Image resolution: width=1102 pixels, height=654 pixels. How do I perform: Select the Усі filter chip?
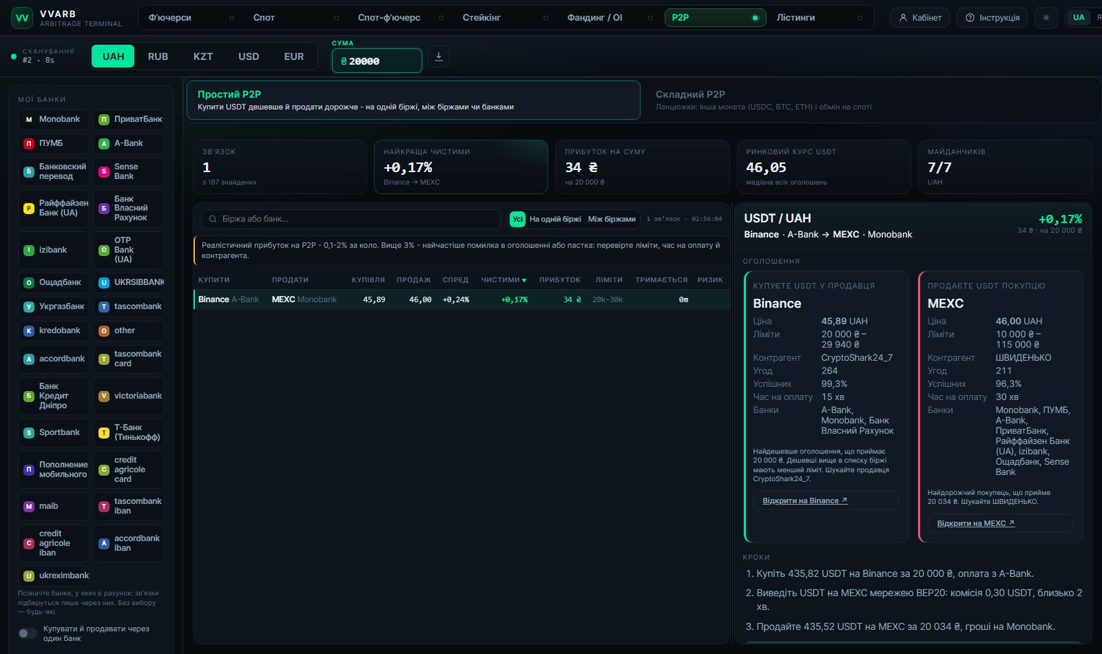[x=517, y=219]
